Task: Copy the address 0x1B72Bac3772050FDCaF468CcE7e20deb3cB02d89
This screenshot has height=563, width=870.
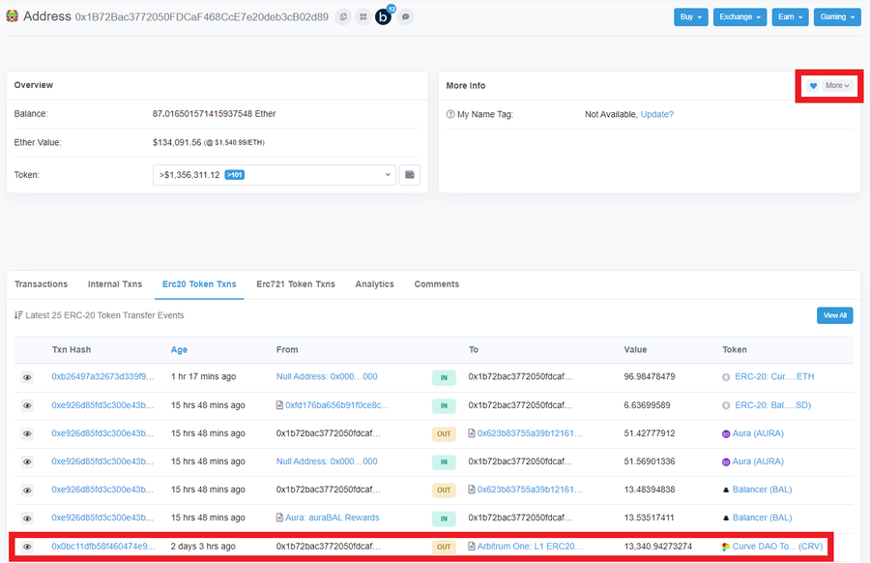Action: 343,16
